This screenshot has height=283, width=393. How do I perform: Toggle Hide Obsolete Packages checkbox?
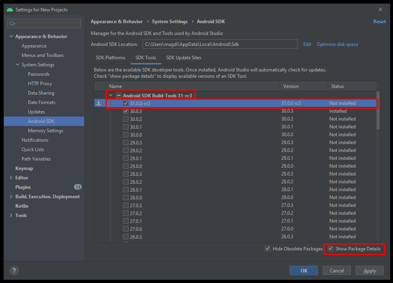click(268, 248)
